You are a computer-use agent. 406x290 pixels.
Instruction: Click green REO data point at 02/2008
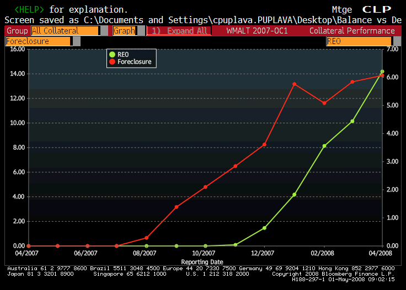324,146
